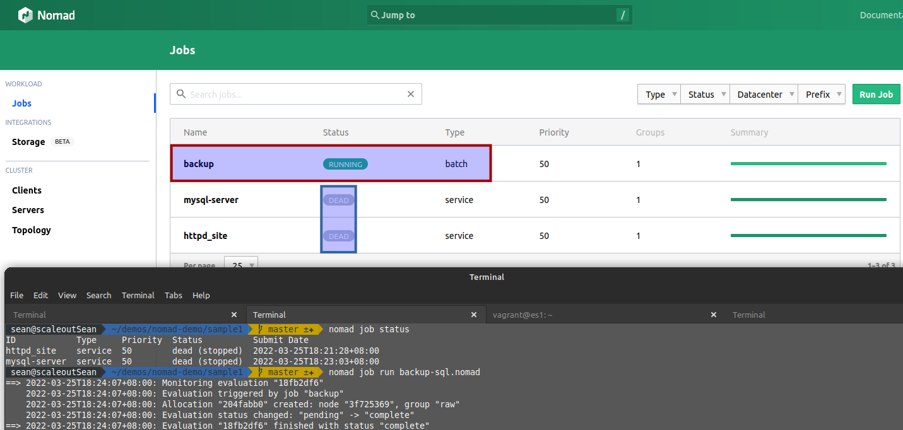Click the Run Job button

pyautogui.click(x=876, y=94)
